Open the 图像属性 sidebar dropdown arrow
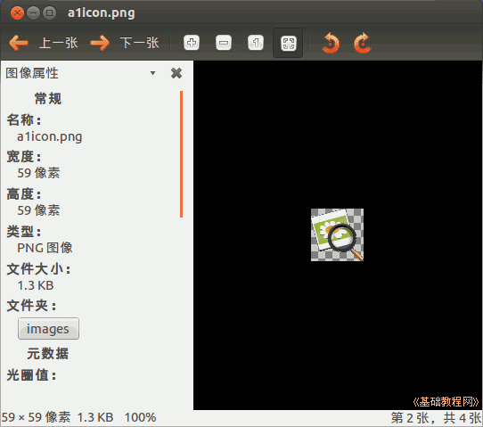 [x=152, y=73]
